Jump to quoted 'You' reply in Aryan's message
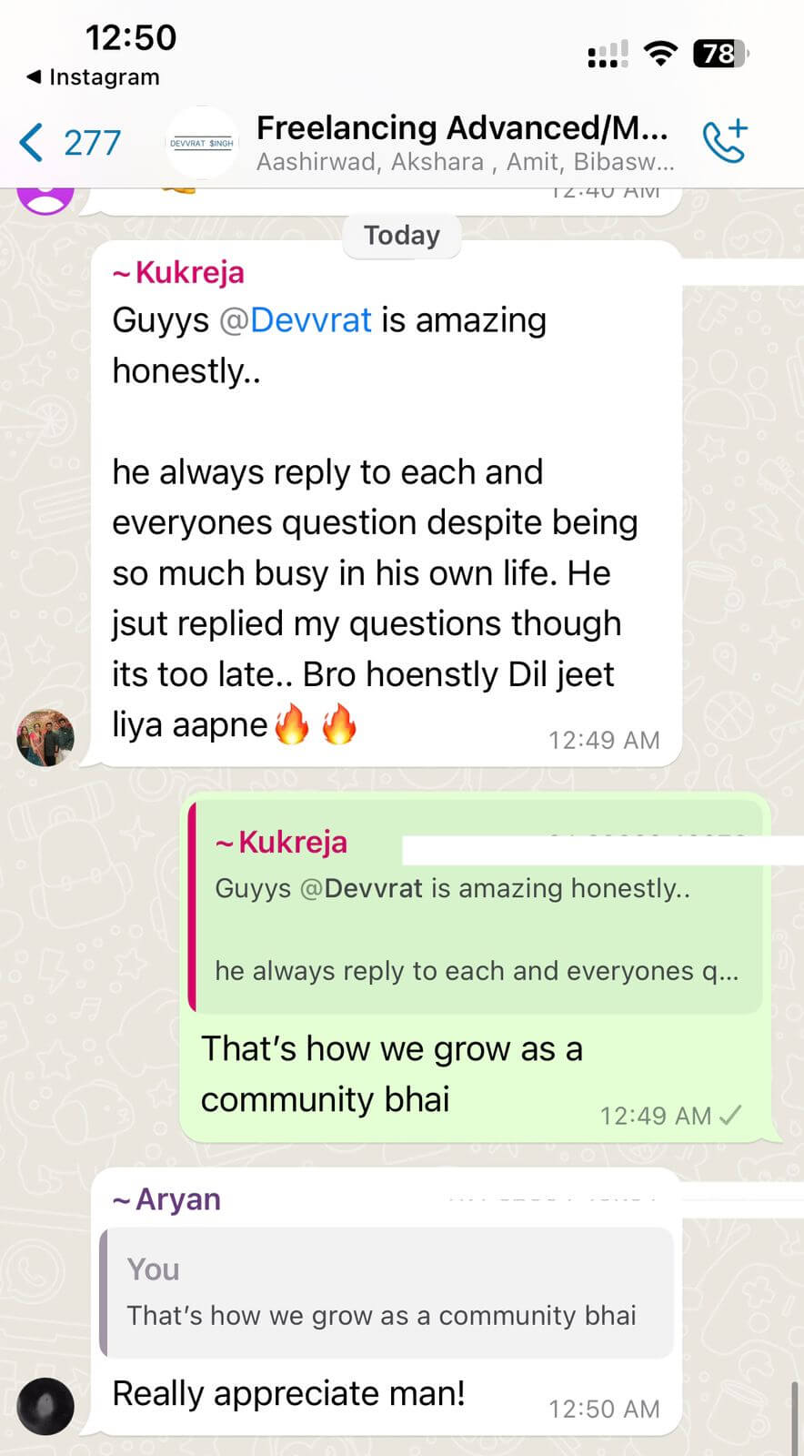 click(387, 1292)
